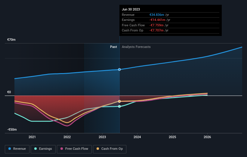The width and height of the screenshot is (247, 157).
Task: Toggle the Free Cash Flow legend button
Action: pos(74,149)
